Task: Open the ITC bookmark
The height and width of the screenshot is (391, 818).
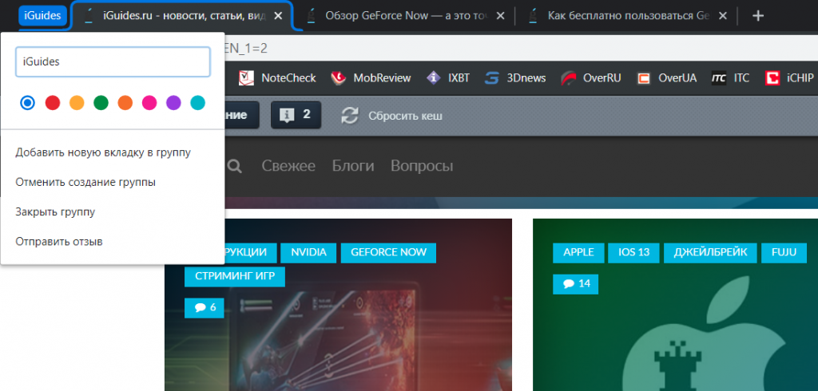Action: [x=730, y=78]
